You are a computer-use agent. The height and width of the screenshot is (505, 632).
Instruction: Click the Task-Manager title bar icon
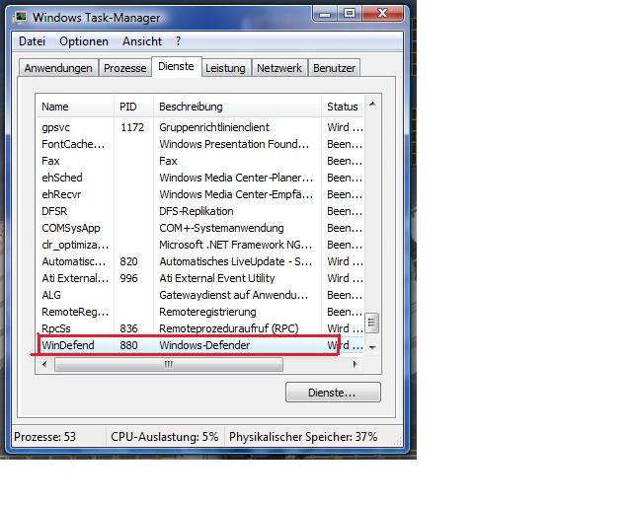coord(23,17)
